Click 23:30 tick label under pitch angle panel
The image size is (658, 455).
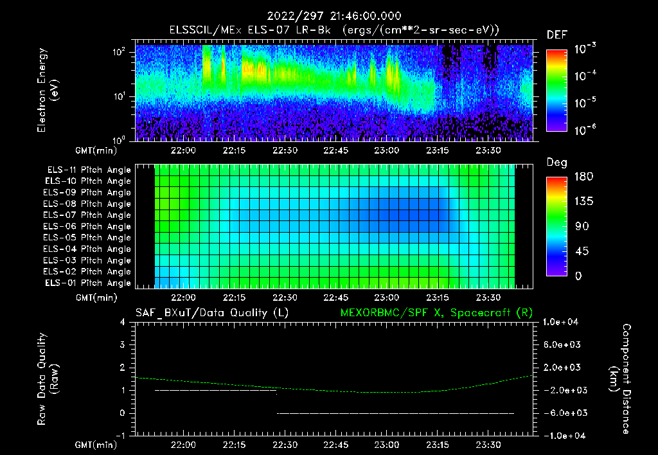[x=488, y=298]
